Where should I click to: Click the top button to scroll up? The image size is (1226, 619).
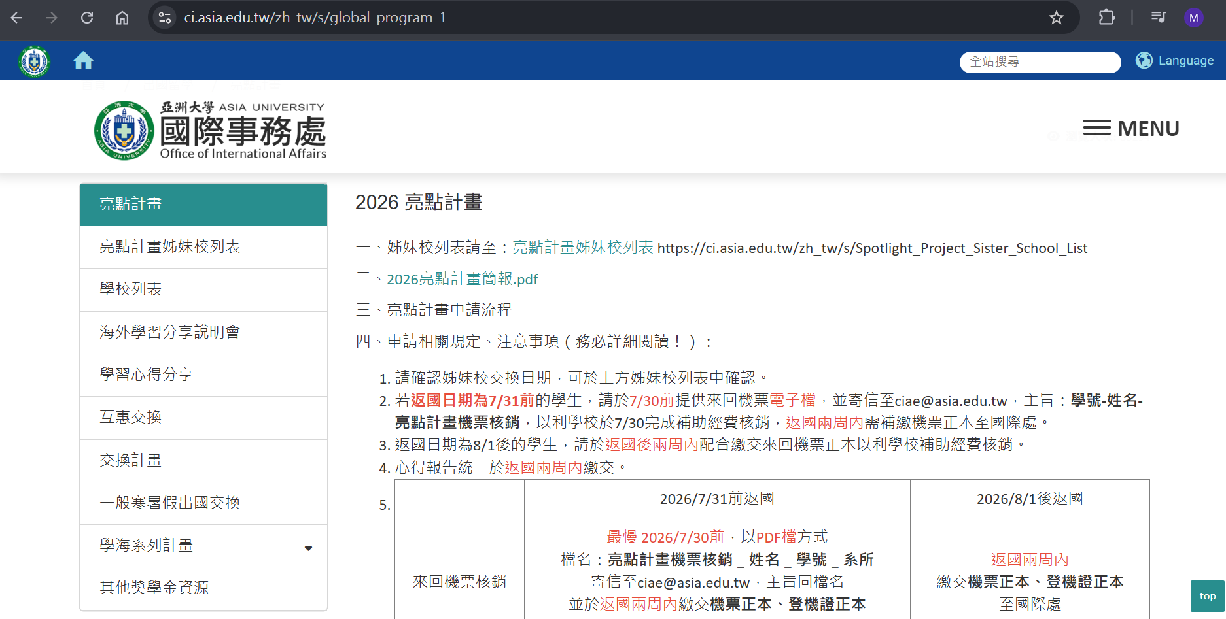1207,596
